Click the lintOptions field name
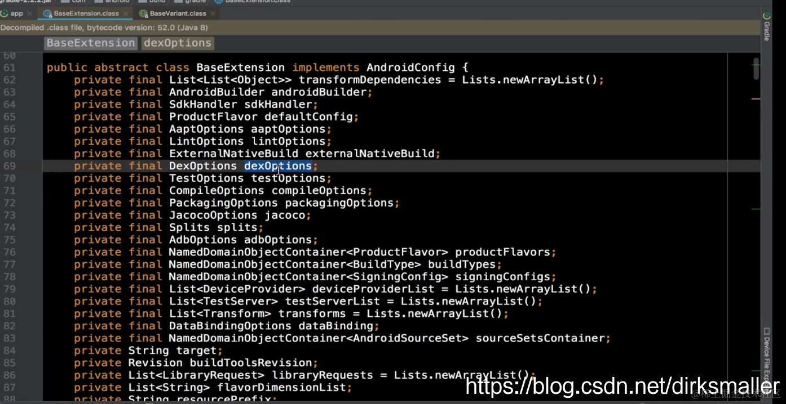 tap(288, 141)
